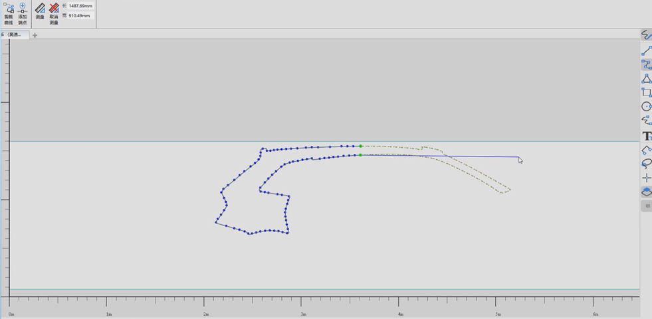Select the 添加端点 (add node) tool
The height and width of the screenshot is (319, 652).
click(x=23, y=13)
